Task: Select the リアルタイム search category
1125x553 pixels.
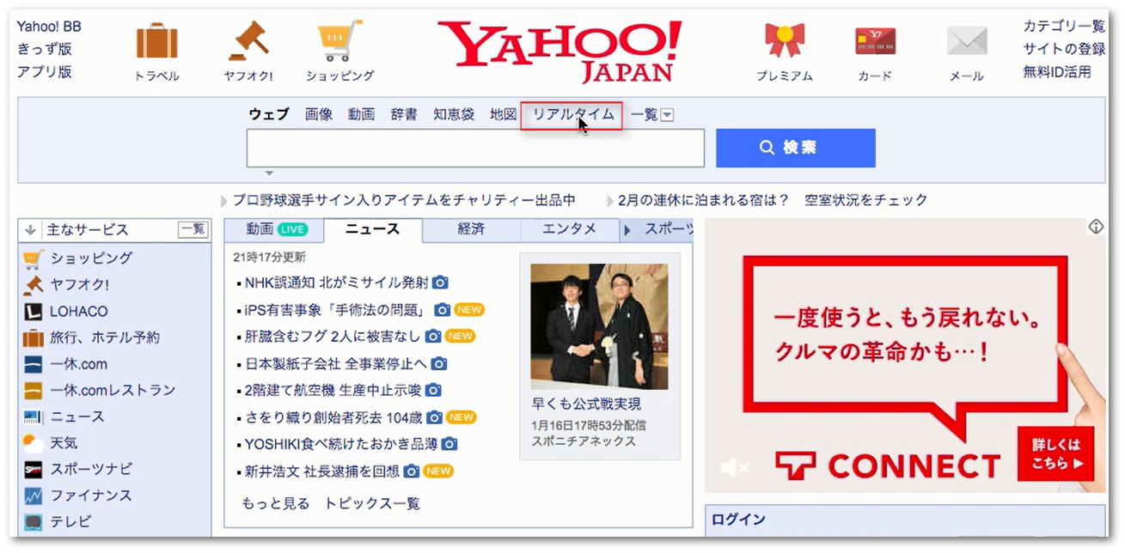Action: [573, 114]
